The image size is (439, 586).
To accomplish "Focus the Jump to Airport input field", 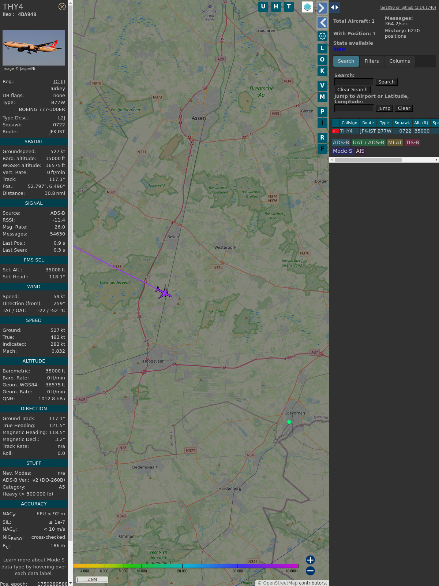I will pyautogui.click(x=354, y=108).
